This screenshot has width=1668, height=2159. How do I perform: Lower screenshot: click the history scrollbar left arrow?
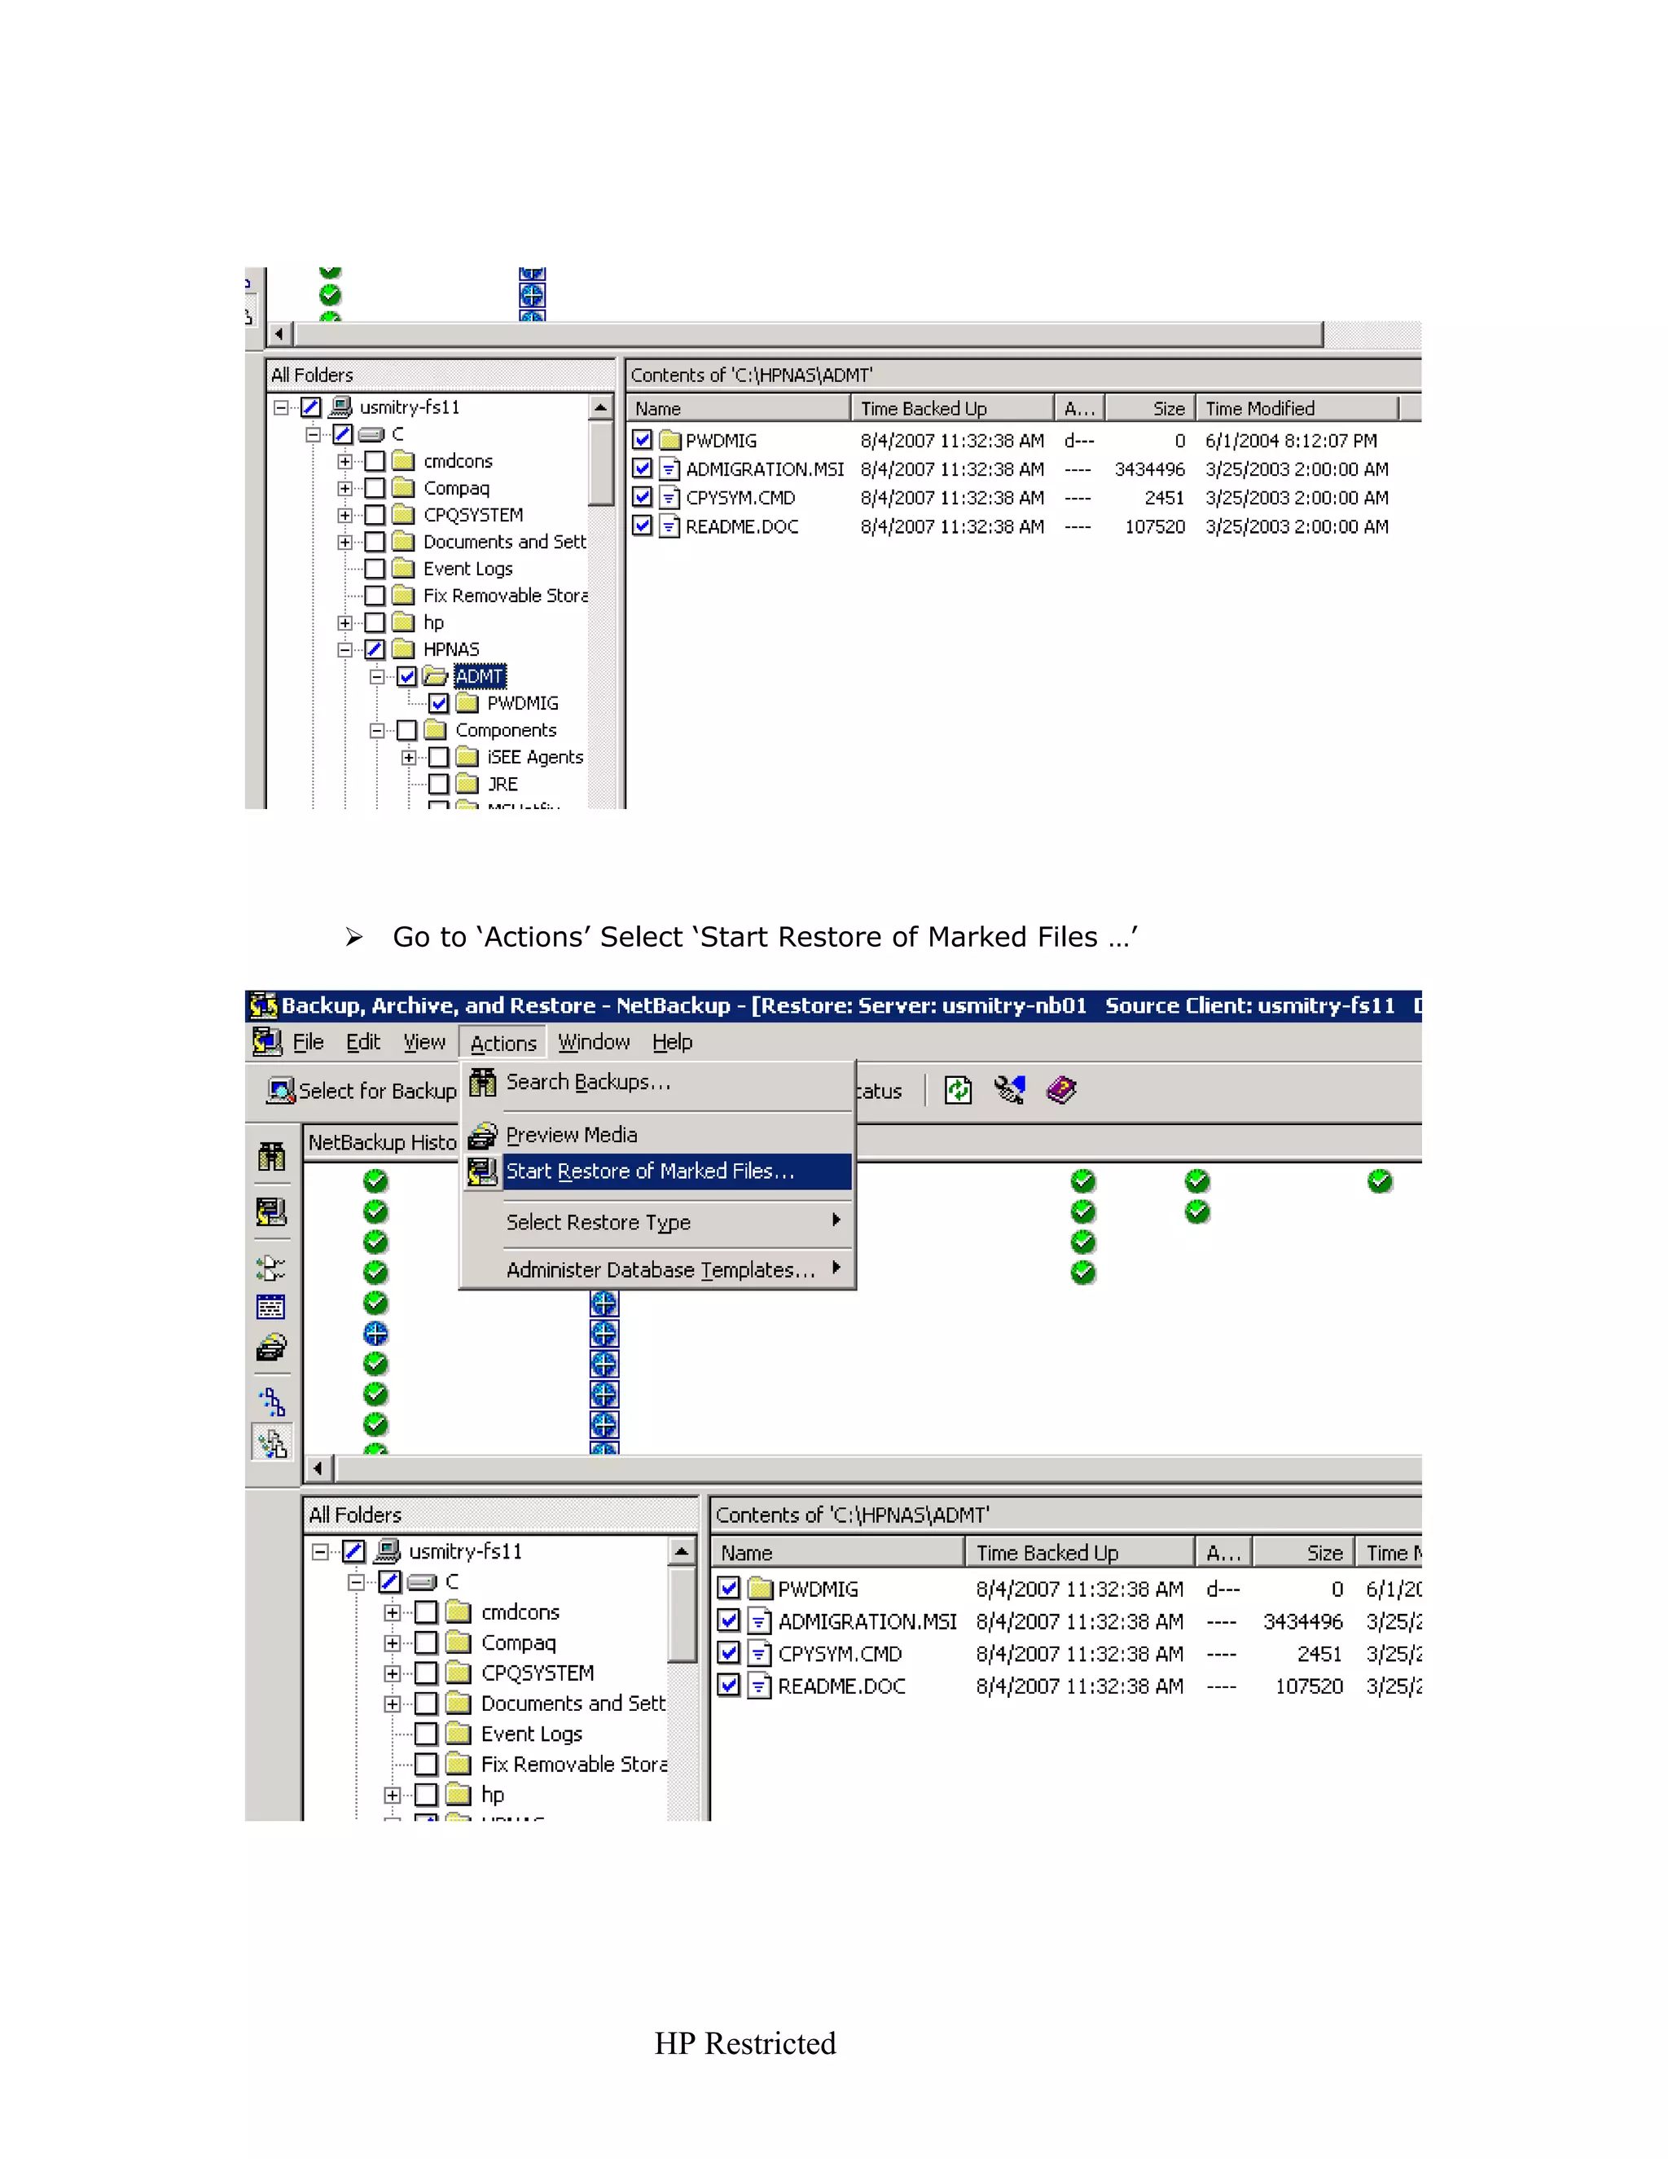tap(317, 1468)
